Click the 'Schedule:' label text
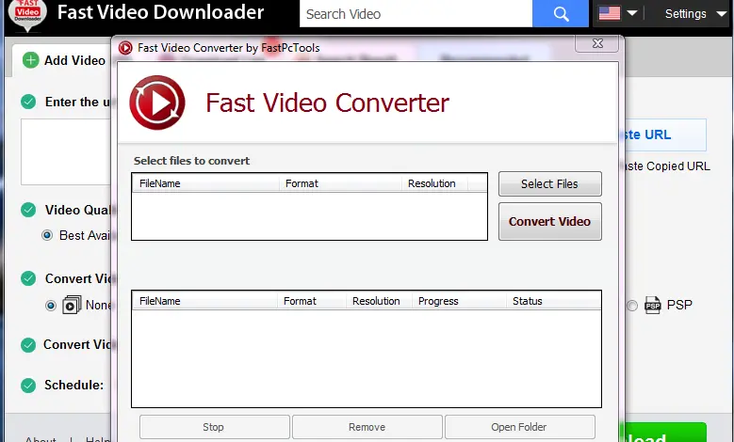 (73, 385)
